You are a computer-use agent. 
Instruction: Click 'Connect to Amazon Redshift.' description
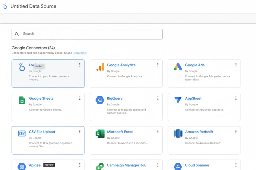[x=203, y=143]
